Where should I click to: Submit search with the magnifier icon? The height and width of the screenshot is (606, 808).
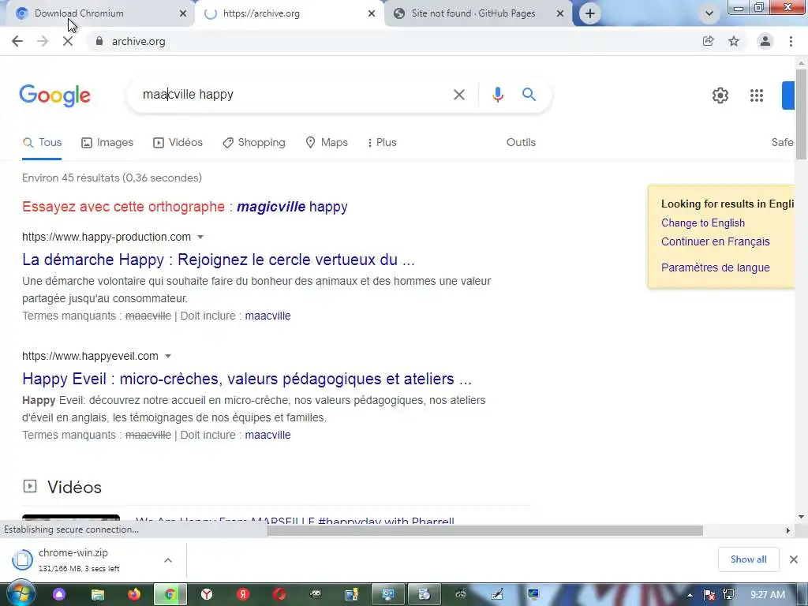pos(529,95)
